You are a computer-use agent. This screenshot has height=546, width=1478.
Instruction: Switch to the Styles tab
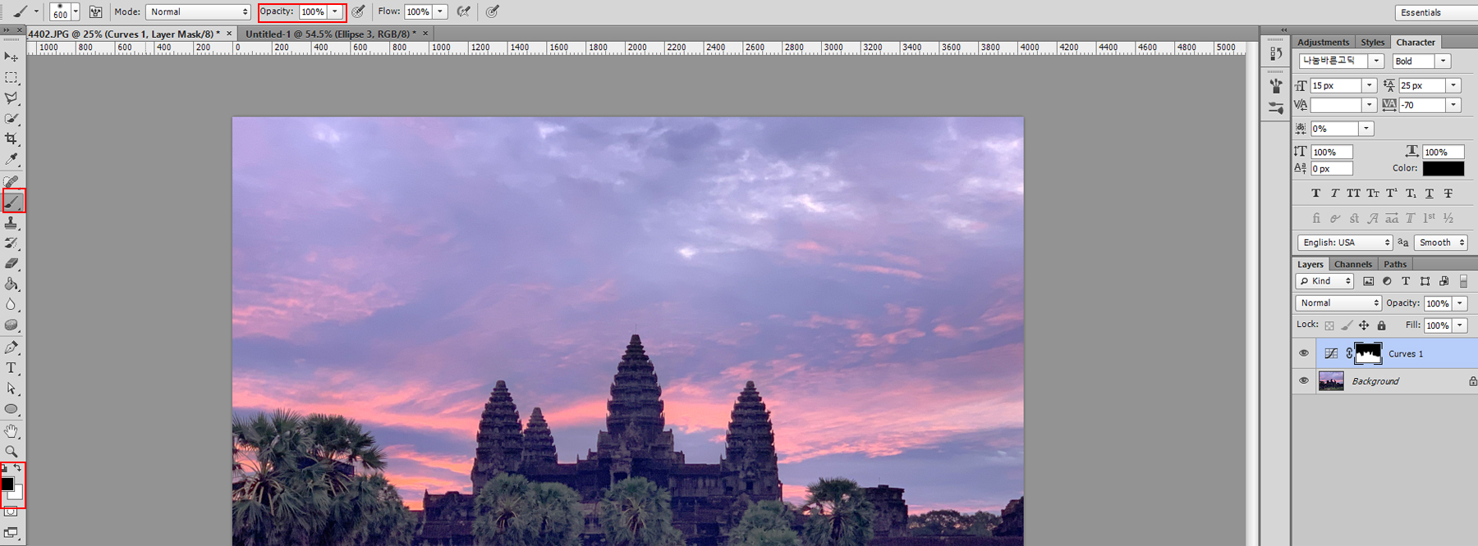tap(1372, 43)
